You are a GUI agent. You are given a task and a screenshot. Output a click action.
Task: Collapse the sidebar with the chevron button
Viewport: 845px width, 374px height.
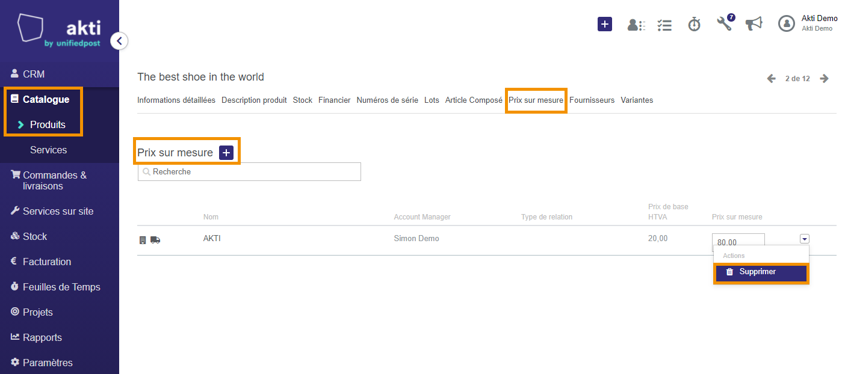(x=119, y=41)
